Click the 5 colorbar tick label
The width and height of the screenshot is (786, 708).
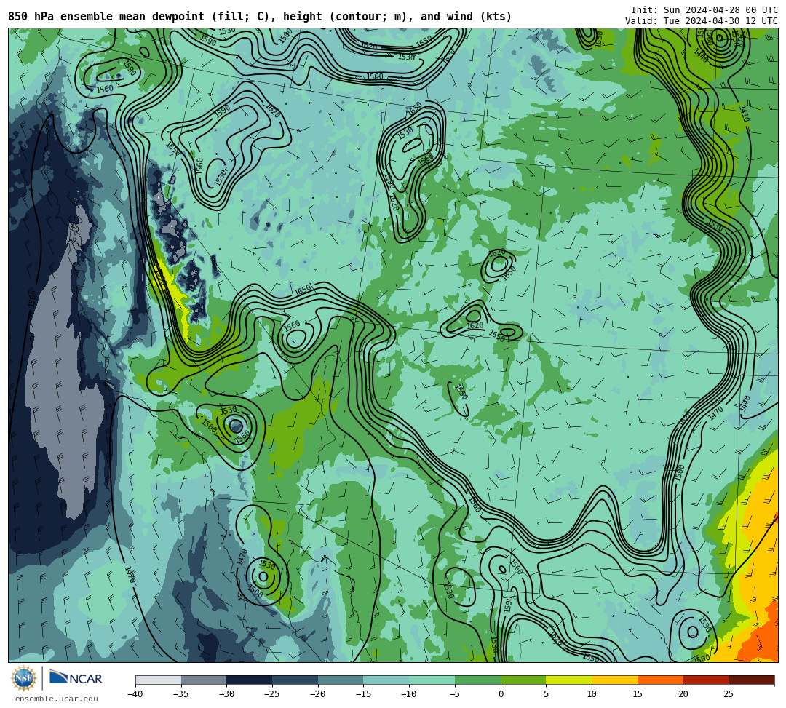pos(547,694)
